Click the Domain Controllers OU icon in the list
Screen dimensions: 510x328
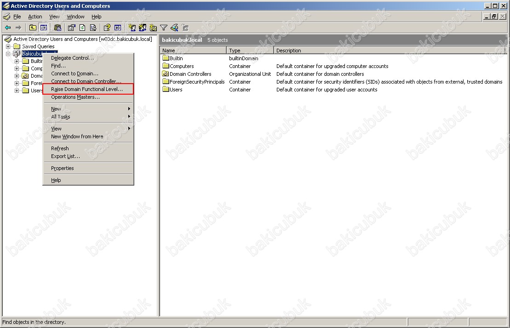click(166, 74)
